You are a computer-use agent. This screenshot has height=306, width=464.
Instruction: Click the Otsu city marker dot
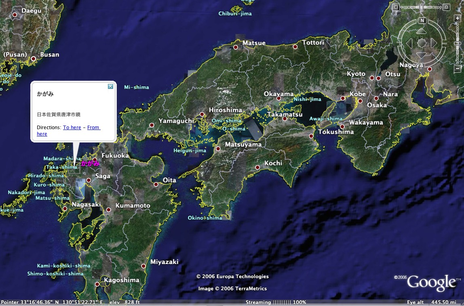[378, 78]
